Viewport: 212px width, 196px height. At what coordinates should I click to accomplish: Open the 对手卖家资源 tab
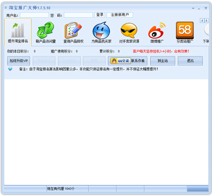tap(129, 32)
